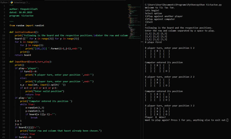
Task: Click the "if play=='ai':" line
Action: [24, 98]
